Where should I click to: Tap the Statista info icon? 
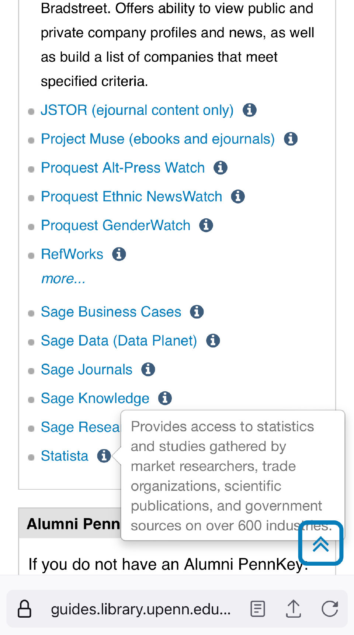coord(104,456)
